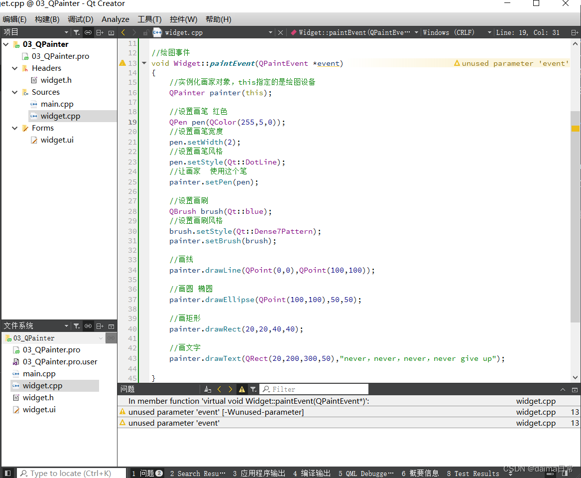Click the split icon in Projects panel header
Viewport: 581px width, 478px height.
[100, 32]
